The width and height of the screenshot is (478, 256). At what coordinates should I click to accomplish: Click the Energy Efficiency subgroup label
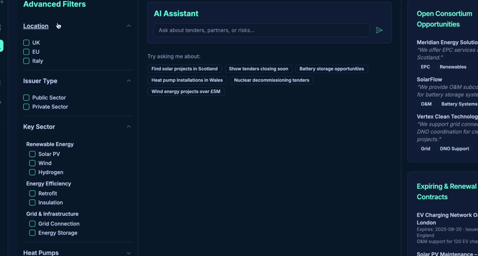pyautogui.click(x=49, y=184)
